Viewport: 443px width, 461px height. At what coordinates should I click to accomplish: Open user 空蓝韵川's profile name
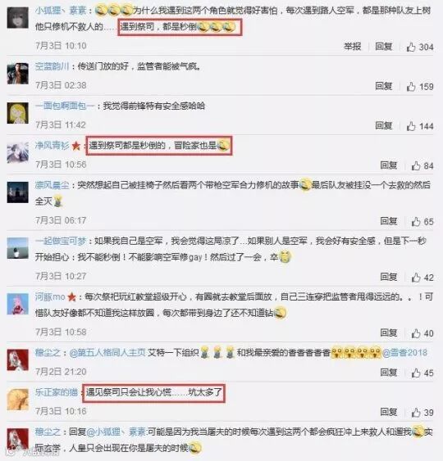[52, 66]
